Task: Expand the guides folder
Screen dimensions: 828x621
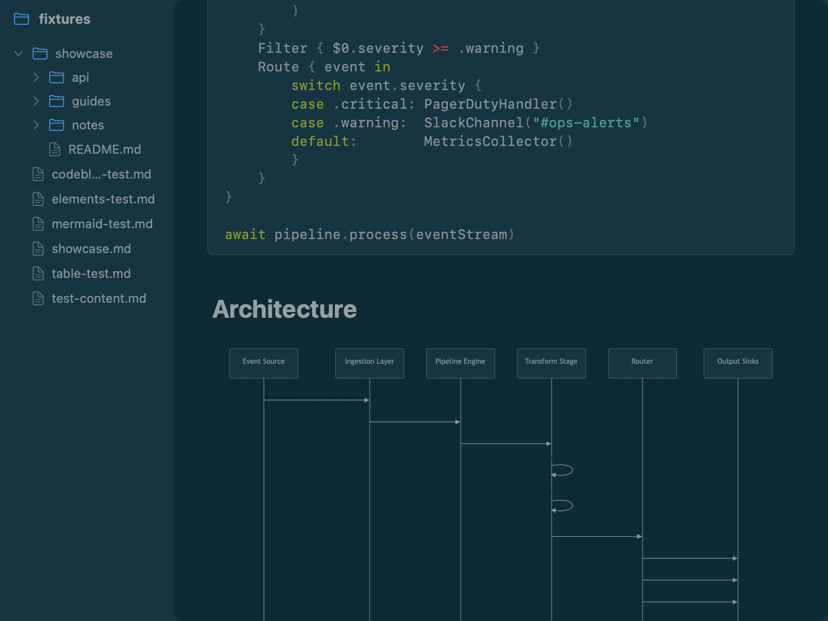Action: point(36,101)
